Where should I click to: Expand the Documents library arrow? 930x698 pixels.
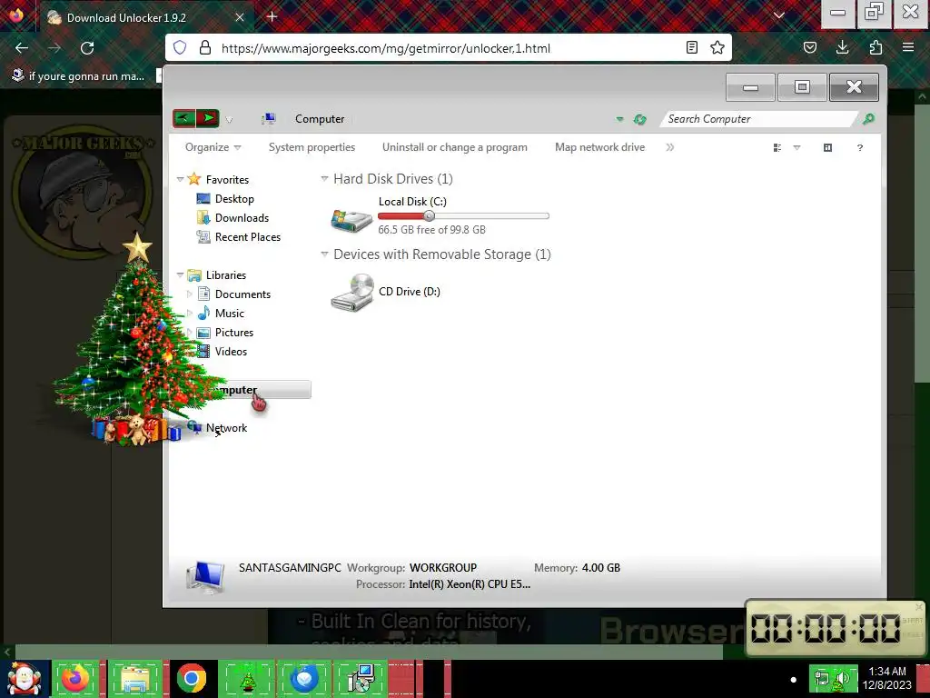(x=189, y=294)
